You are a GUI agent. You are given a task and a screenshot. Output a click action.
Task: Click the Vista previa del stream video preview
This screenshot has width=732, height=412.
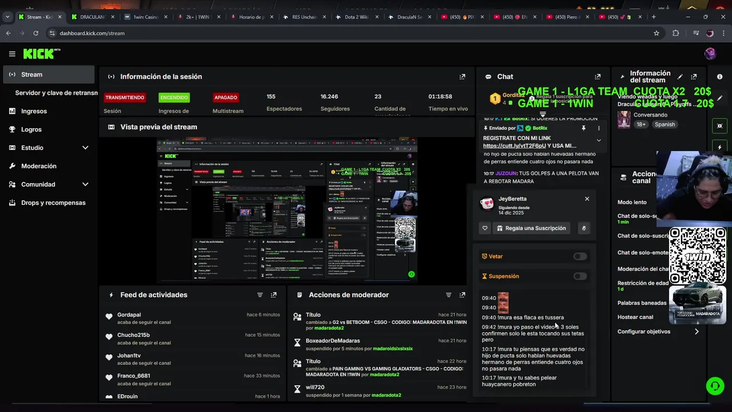click(287, 211)
